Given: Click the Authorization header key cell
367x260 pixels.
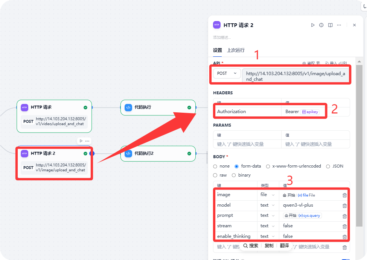Looking at the screenshot, I should point(248,112).
